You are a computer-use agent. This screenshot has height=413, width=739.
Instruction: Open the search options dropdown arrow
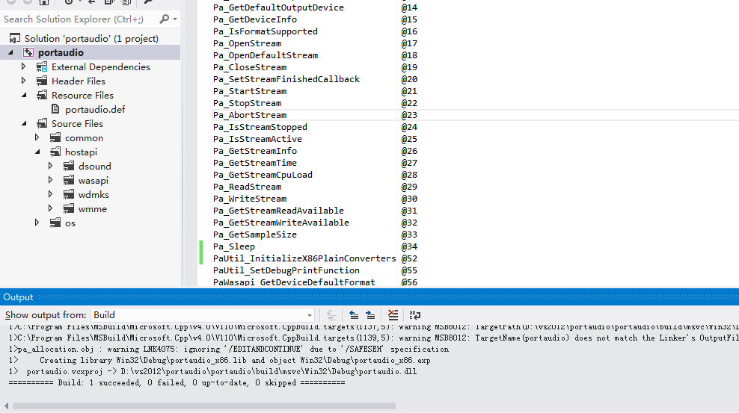pos(175,19)
